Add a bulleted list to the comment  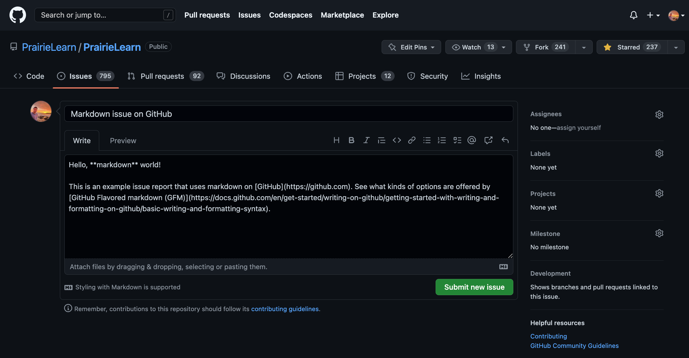tap(427, 140)
